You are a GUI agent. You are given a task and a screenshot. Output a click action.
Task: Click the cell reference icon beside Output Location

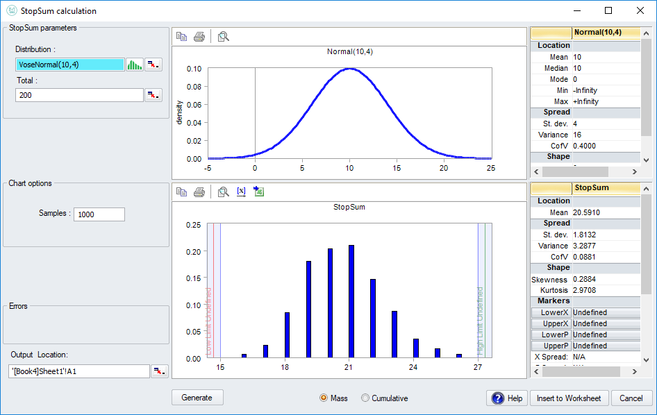tap(159, 371)
